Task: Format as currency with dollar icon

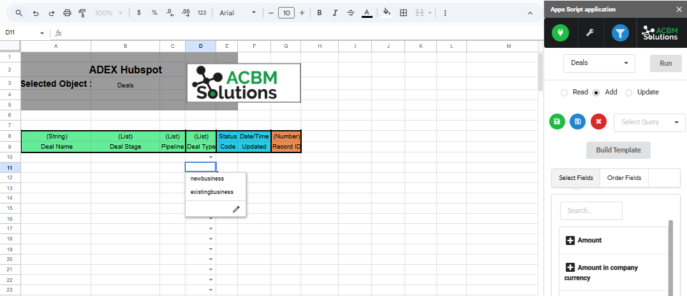Action: 139,13
